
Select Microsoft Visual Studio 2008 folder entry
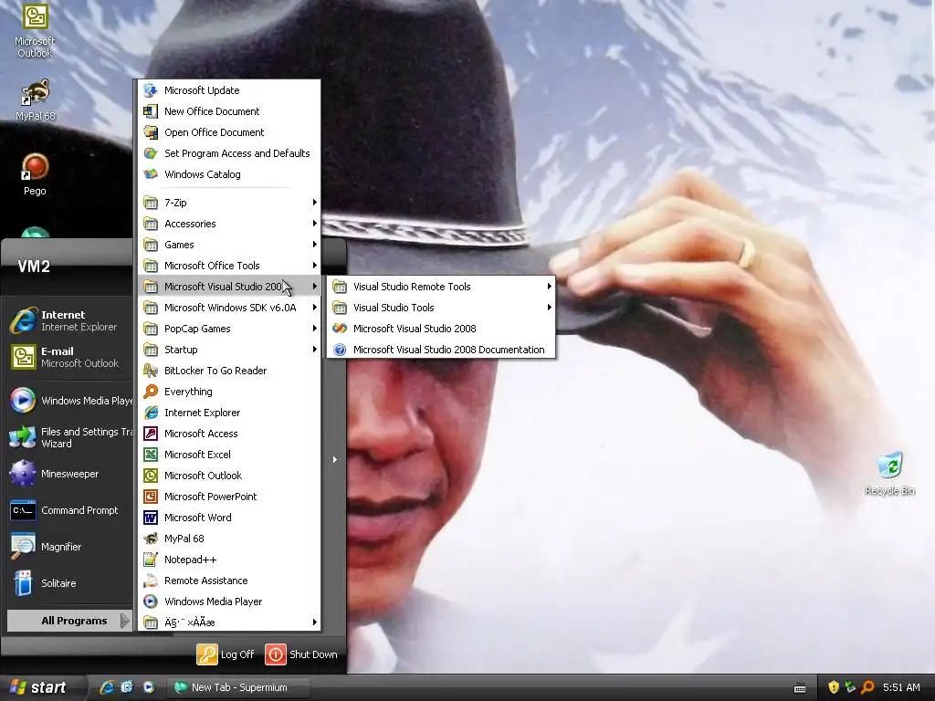click(229, 287)
